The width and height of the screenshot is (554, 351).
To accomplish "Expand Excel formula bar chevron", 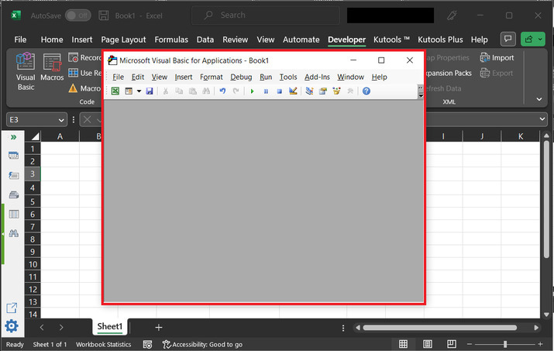I will click(542, 119).
